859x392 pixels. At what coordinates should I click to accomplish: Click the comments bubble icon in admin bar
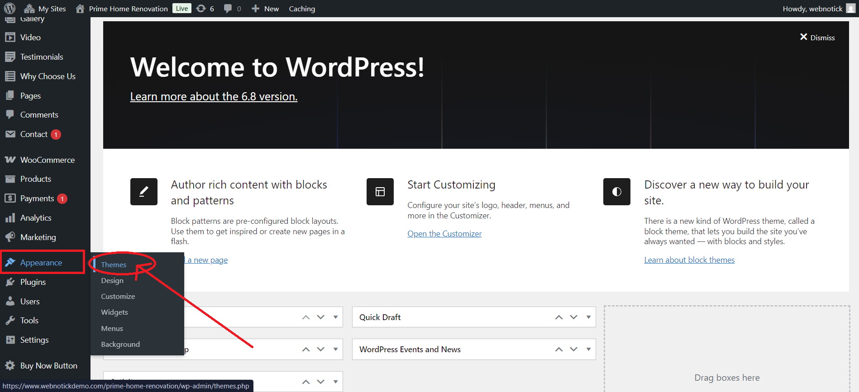228,9
